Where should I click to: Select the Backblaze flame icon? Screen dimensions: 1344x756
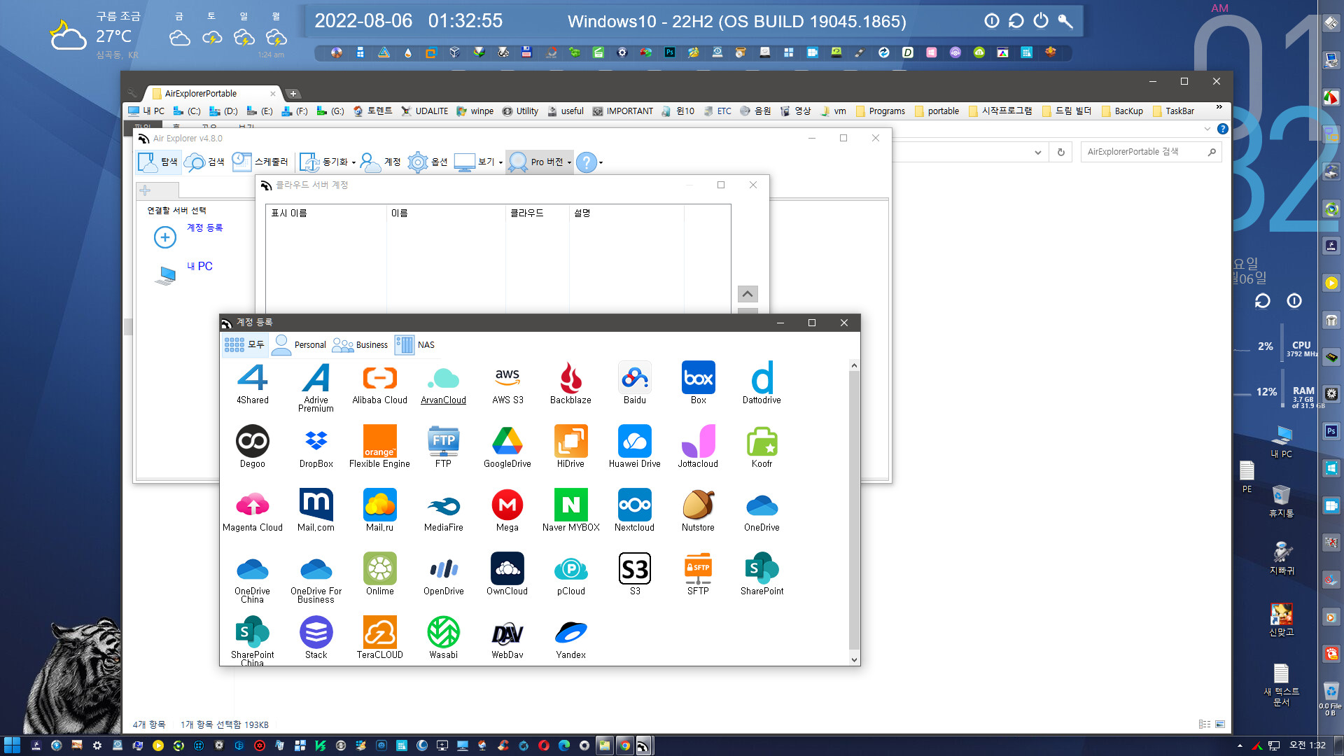[570, 384]
